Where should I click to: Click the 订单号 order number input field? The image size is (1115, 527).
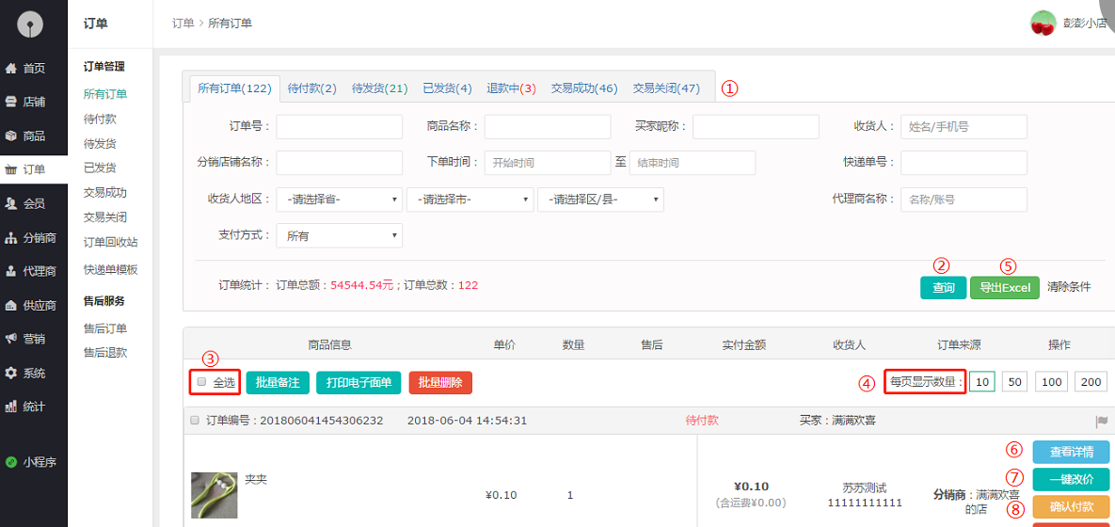point(339,127)
